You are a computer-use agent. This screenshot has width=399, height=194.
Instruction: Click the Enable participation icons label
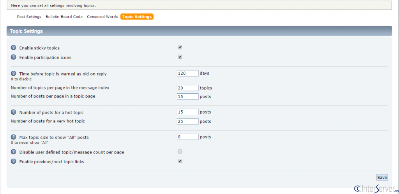click(45, 58)
